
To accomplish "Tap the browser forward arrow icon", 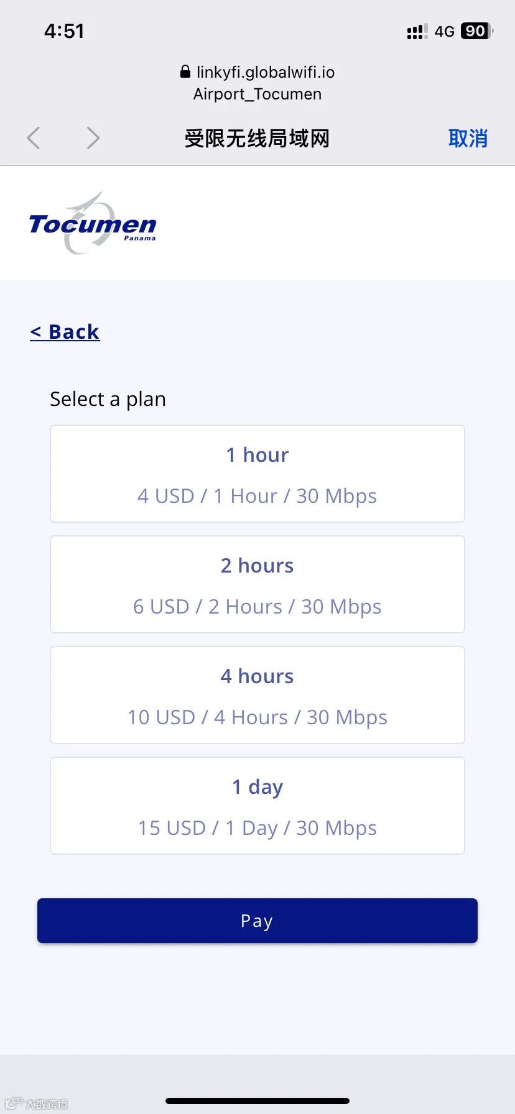I will point(93,138).
